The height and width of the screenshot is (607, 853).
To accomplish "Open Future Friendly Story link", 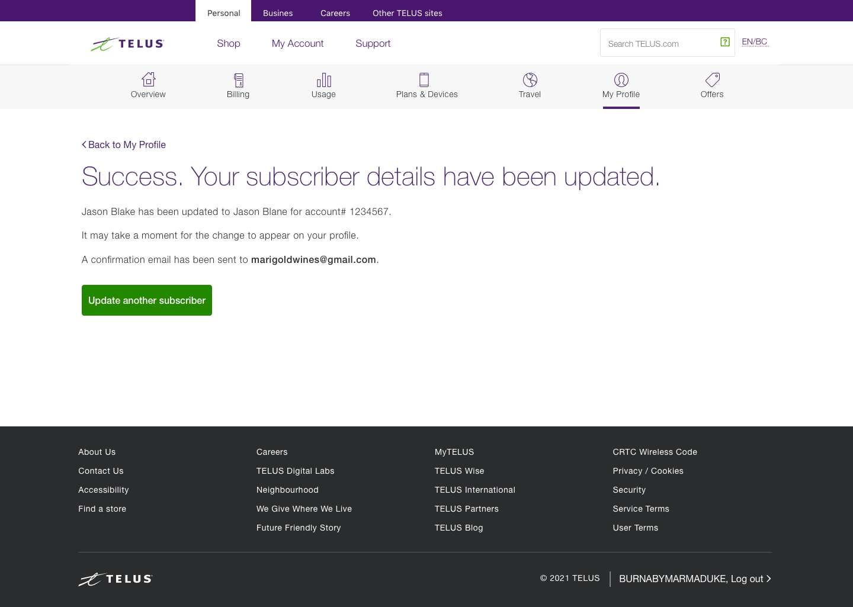I will coord(299,528).
